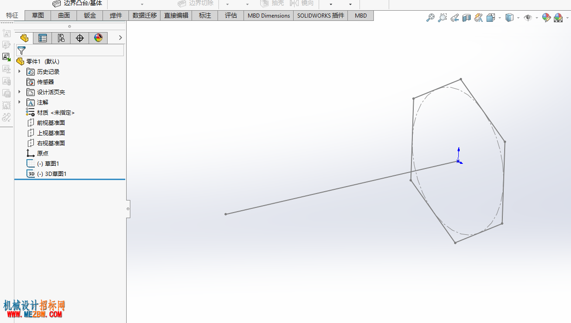Viewport: 571px width, 323px height.
Task: Click the View Orientation cube icon
Action: pyautogui.click(x=491, y=18)
